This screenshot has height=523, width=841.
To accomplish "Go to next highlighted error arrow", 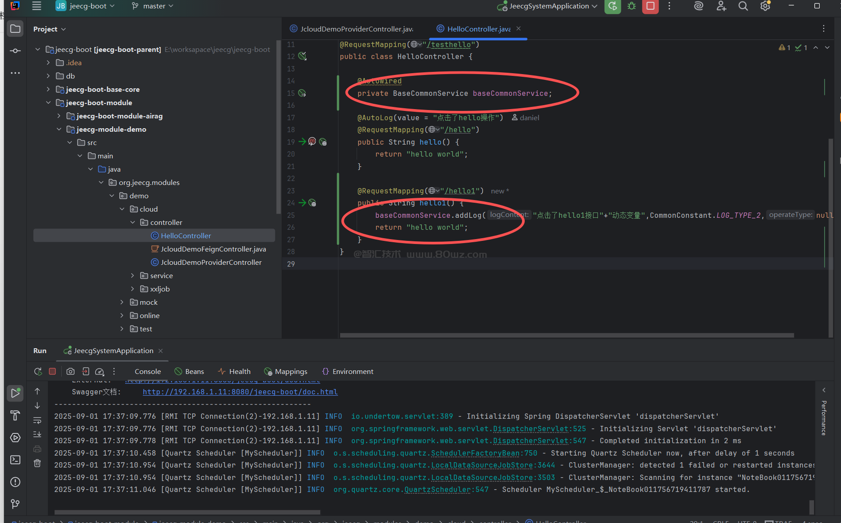I will pos(827,47).
